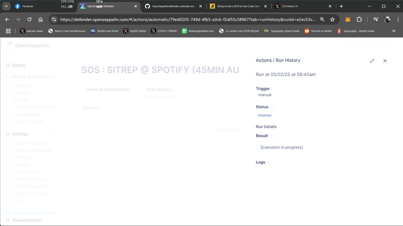Open Defender as Code settings
This screenshot has height=226, width=403.
32,194
